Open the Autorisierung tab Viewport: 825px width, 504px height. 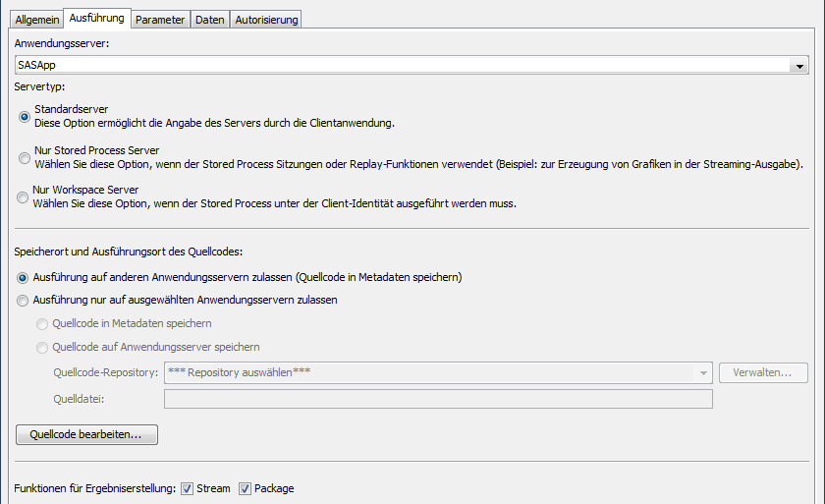(266, 20)
